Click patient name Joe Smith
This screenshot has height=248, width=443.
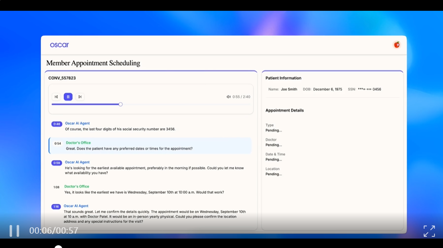click(289, 89)
